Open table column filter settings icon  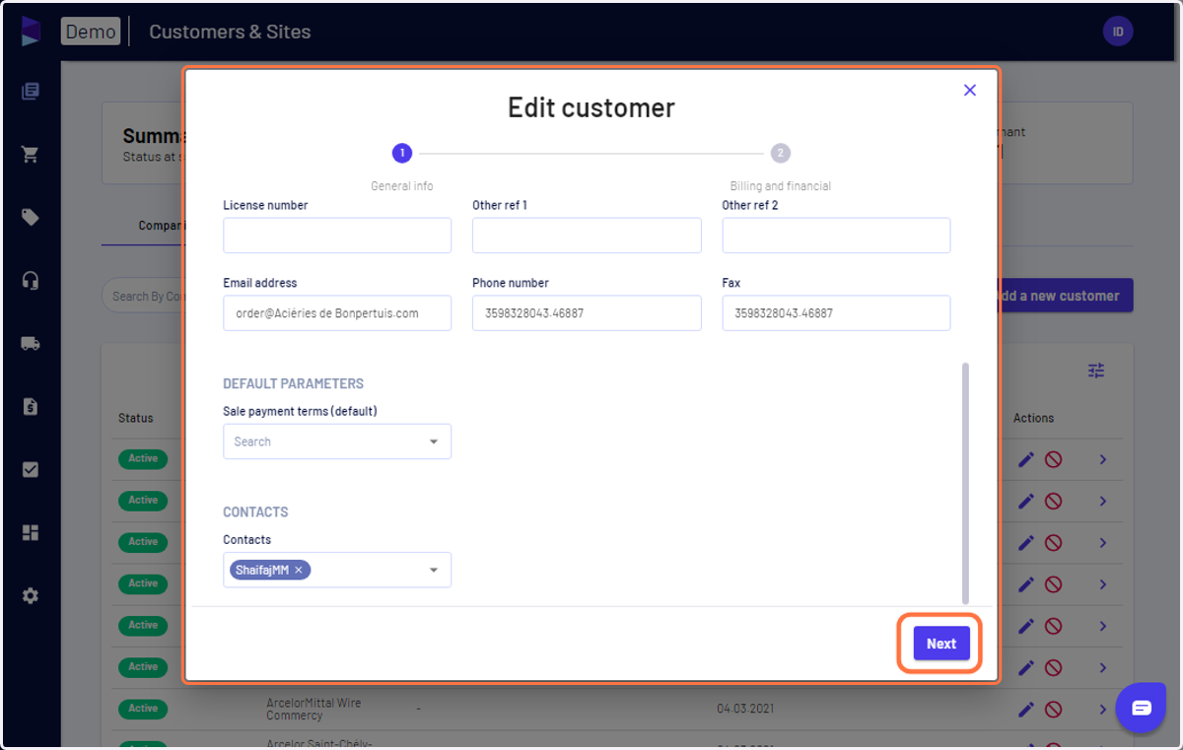(1096, 371)
